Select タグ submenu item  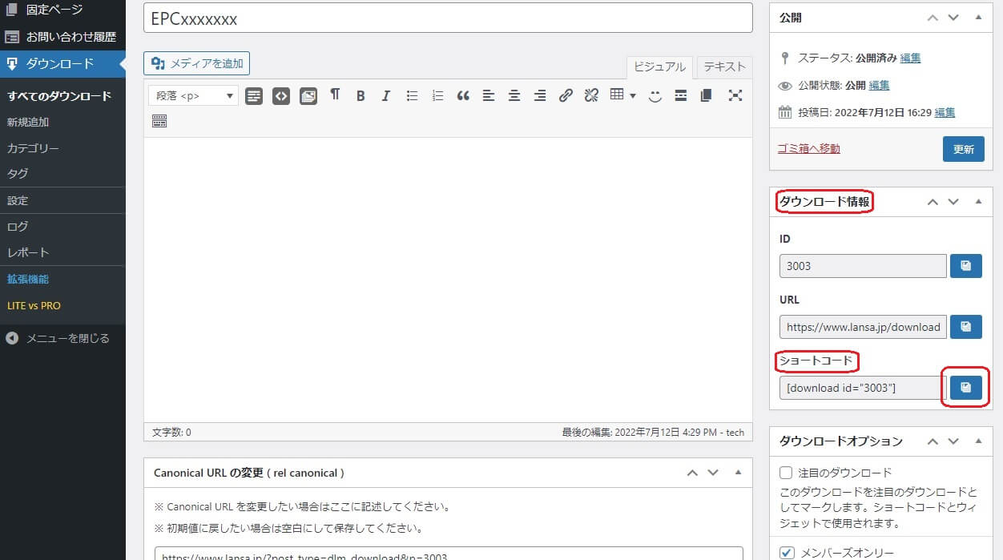click(x=18, y=174)
